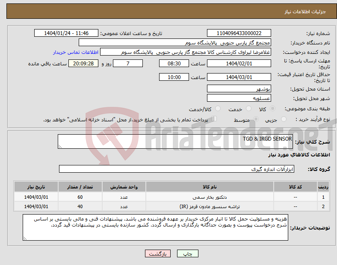Click the جزئیات اطلاعات نیاز page title

pos(305,12)
